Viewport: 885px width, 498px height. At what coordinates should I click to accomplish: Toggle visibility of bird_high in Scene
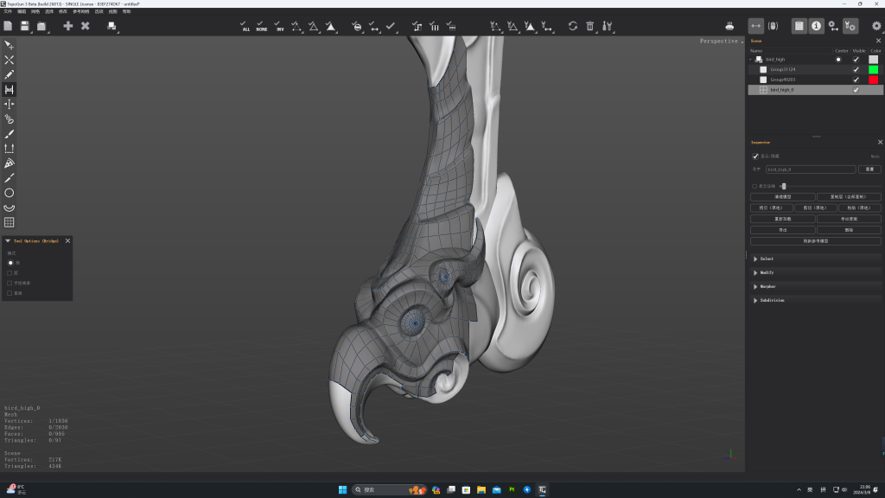856,60
